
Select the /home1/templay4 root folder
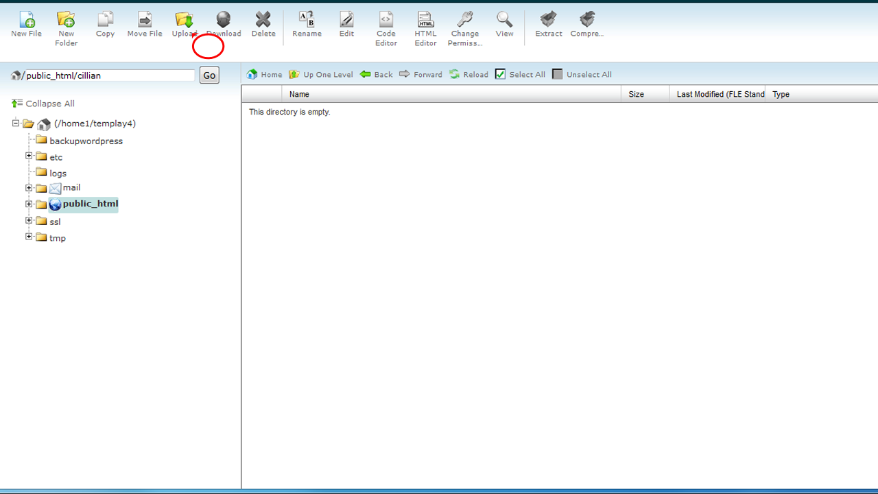coord(95,123)
